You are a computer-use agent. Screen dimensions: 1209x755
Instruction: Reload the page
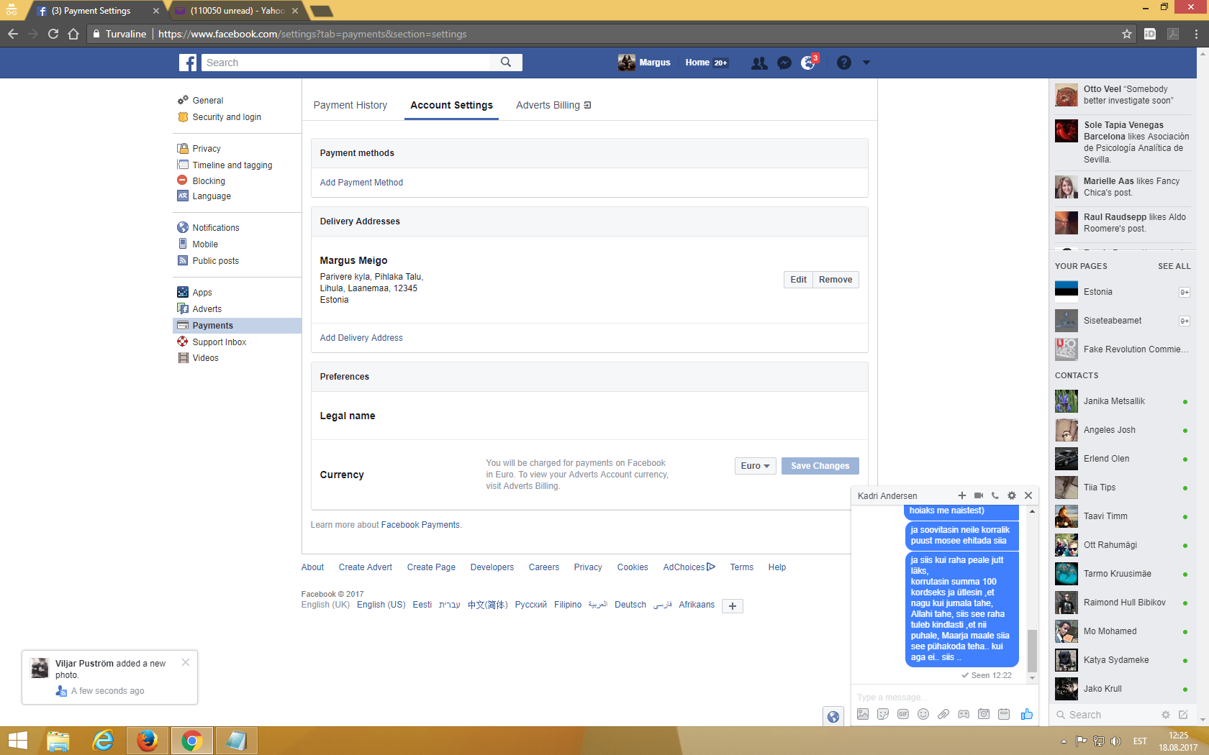point(53,34)
